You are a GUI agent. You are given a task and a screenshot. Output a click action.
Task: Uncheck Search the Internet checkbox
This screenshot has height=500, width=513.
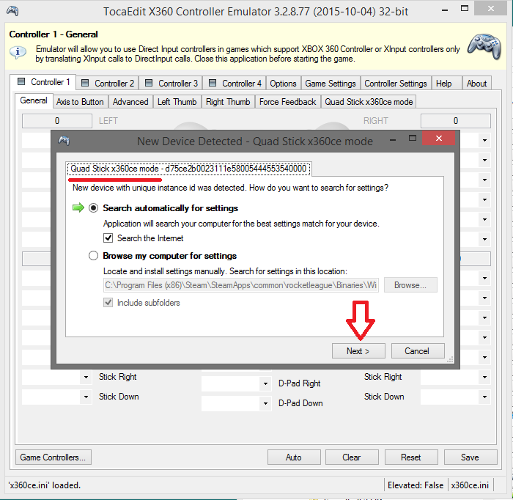[x=108, y=238]
